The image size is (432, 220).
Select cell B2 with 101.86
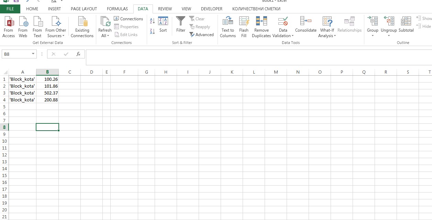[47, 86]
